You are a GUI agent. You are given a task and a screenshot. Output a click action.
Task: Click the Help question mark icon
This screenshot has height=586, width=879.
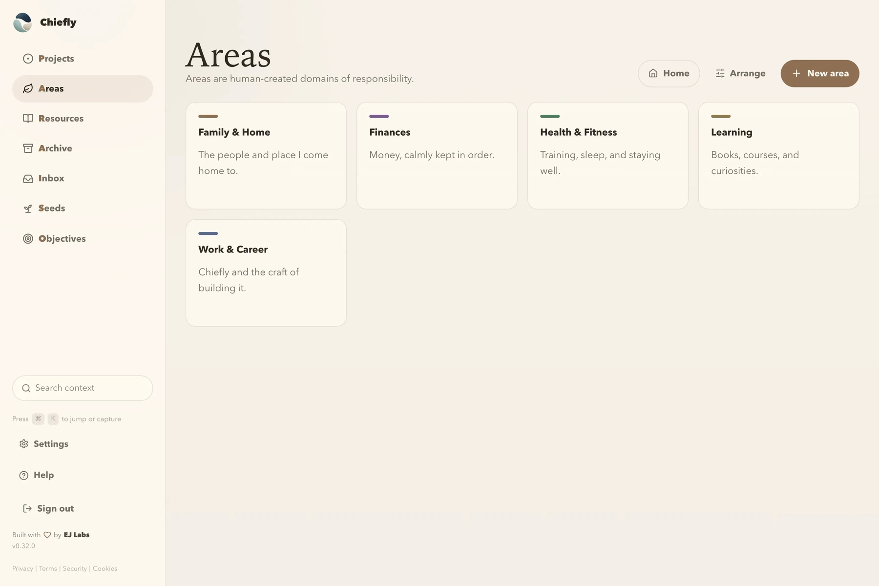pyautogui.click(x=24, y=475)
